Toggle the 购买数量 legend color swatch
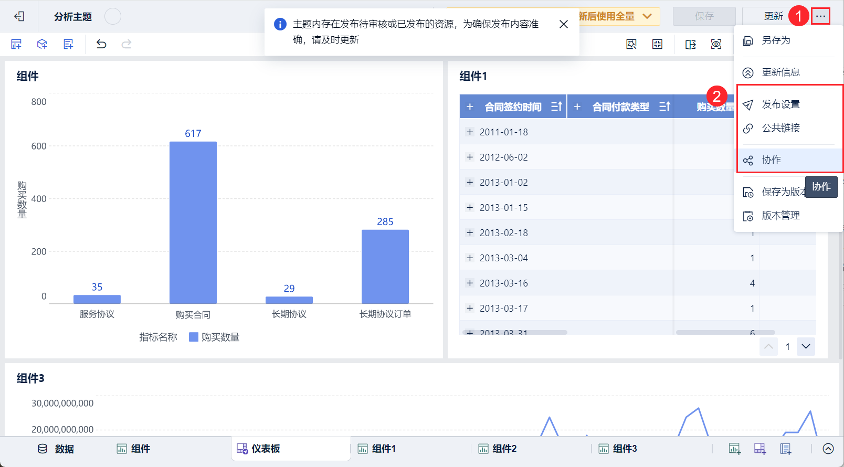Screen dimensions: 844x467 194,337
